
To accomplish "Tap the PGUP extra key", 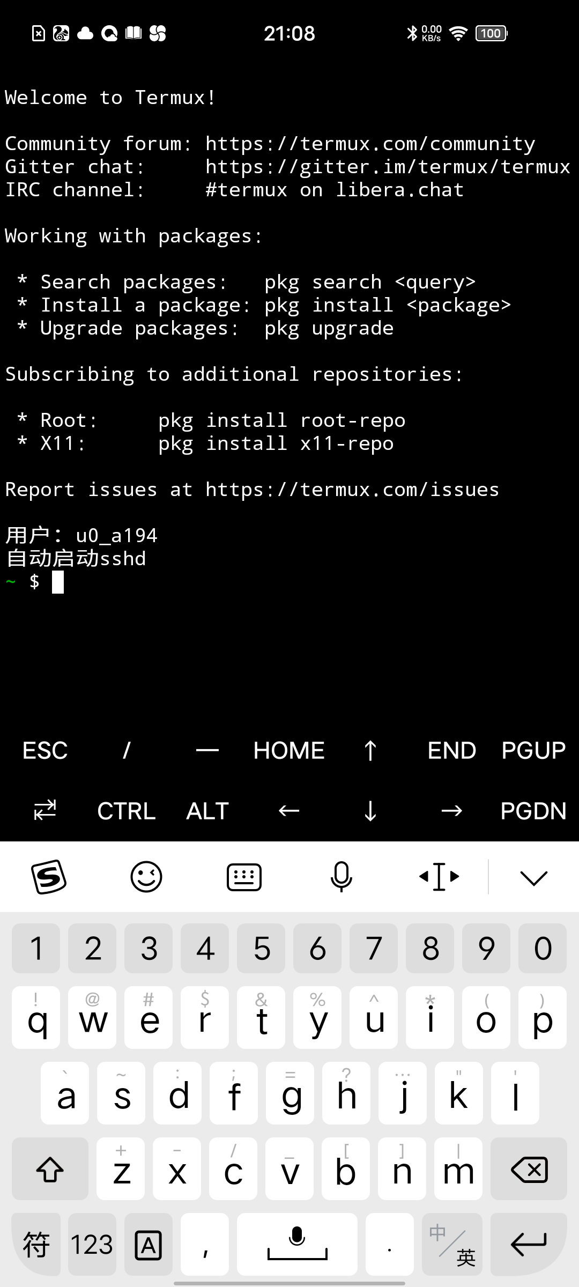I will click(x=533, y=750).
